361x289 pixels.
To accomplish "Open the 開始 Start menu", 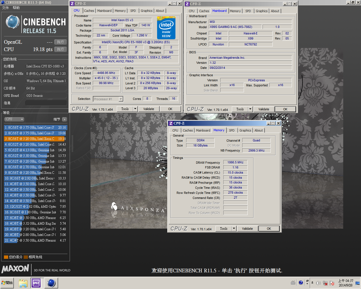I will (x=7, y=283).
